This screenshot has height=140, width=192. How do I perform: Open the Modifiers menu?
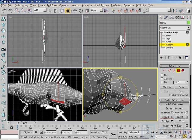click(52, 5)
